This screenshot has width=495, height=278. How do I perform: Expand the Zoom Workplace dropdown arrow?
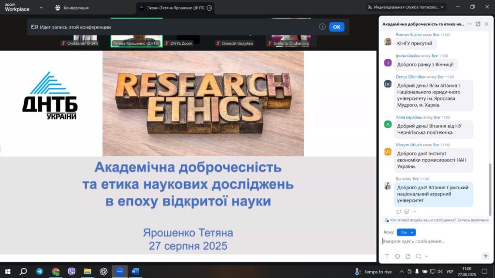coord(41,8)
